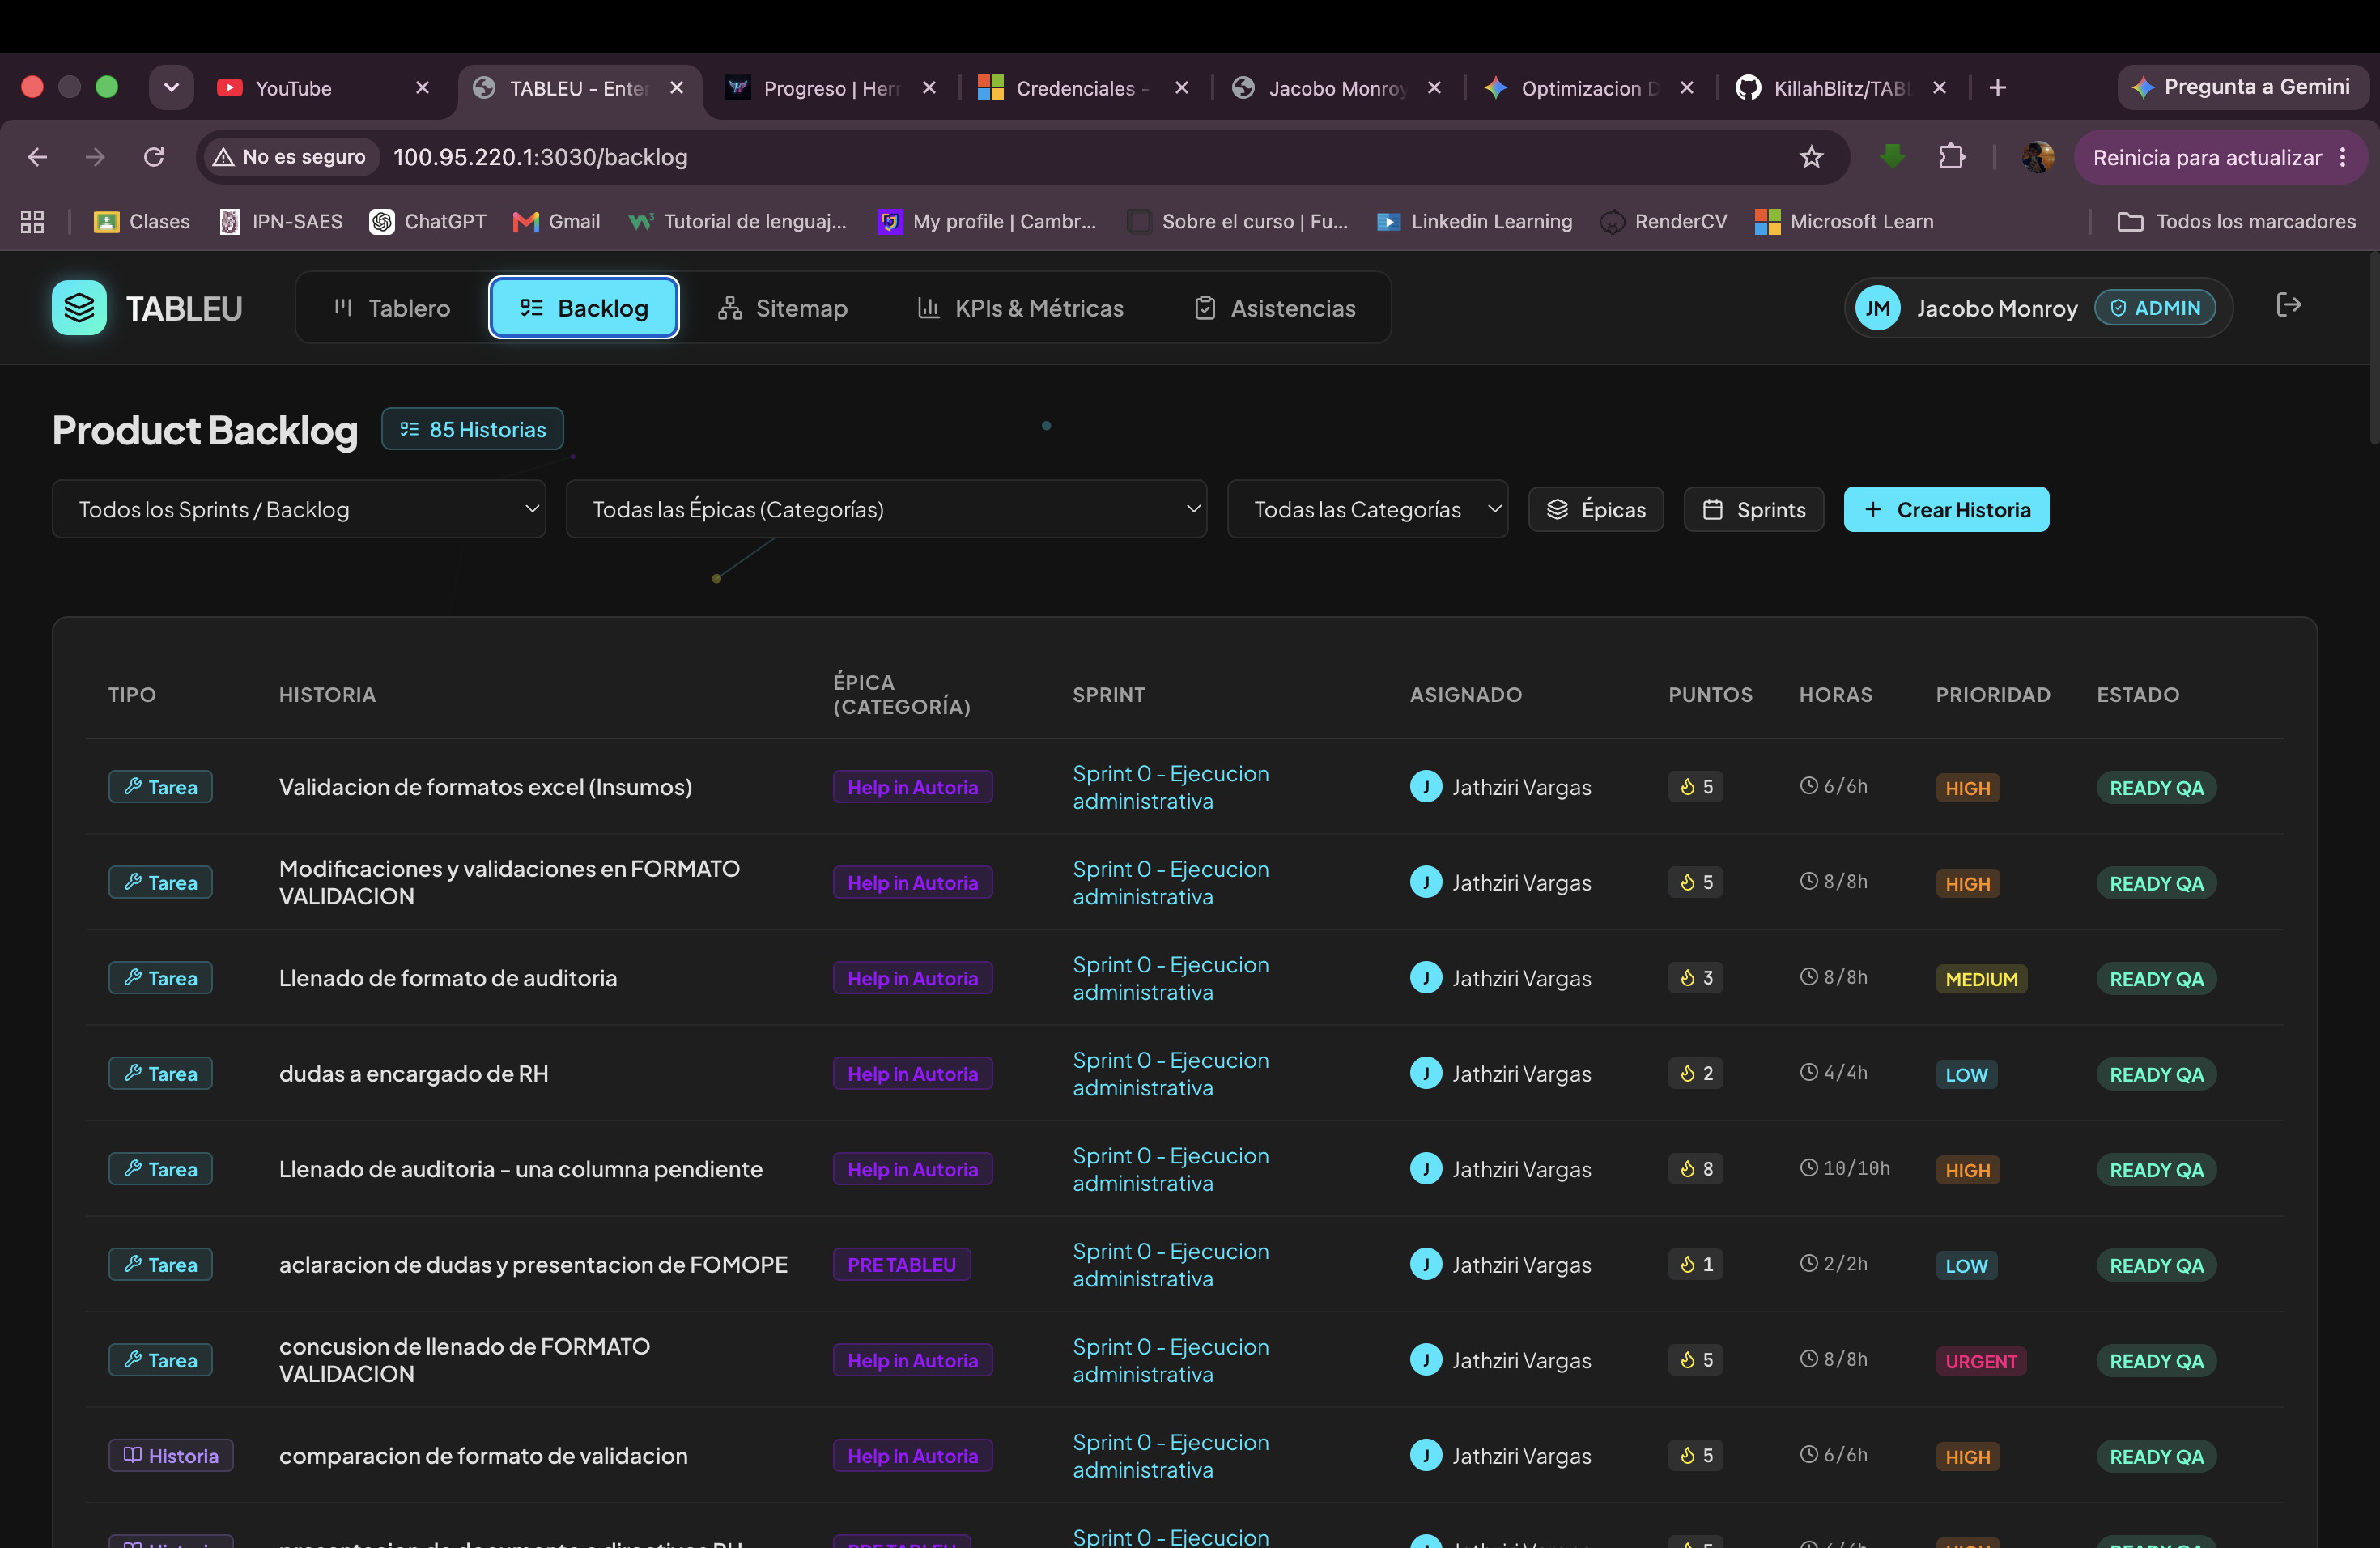Click the Historia type badge for comparacion row
The image size is (2380, 1548).
[170, 1455]
